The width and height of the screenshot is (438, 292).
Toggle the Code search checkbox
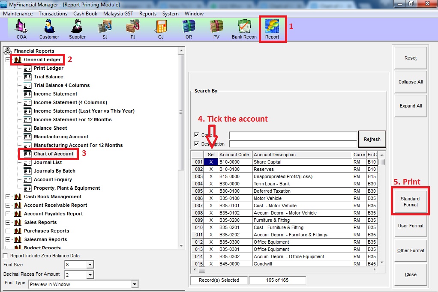pyautogui.click(x=197, y=135)
